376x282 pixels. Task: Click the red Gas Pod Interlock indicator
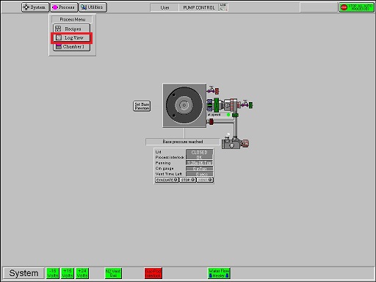[x=153, y=273]
